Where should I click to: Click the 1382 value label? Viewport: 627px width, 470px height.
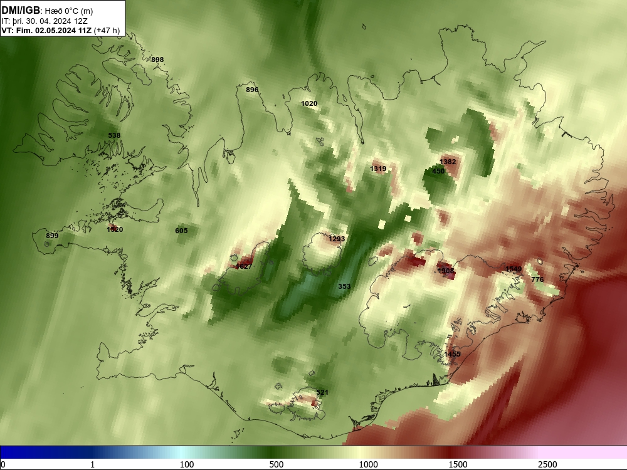click(448, 162)
